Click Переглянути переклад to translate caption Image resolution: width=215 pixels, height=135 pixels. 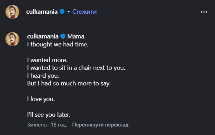click(100, 125)
